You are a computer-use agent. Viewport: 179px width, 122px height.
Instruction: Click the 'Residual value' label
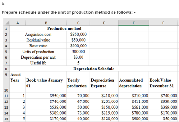point(38,40)
